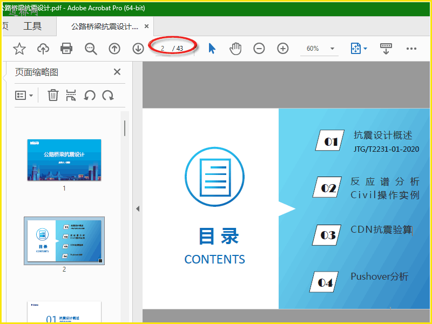Rotate page clockwise

click(x=108, y=96)
